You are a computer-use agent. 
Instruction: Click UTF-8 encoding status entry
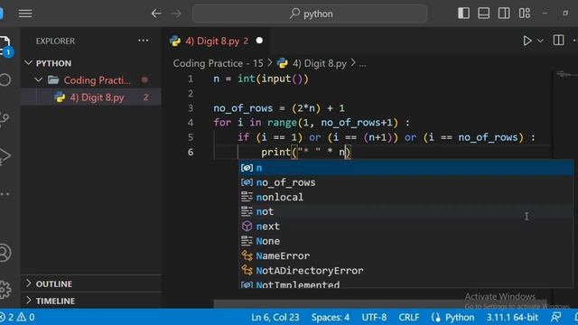click(x=374, y=317)
